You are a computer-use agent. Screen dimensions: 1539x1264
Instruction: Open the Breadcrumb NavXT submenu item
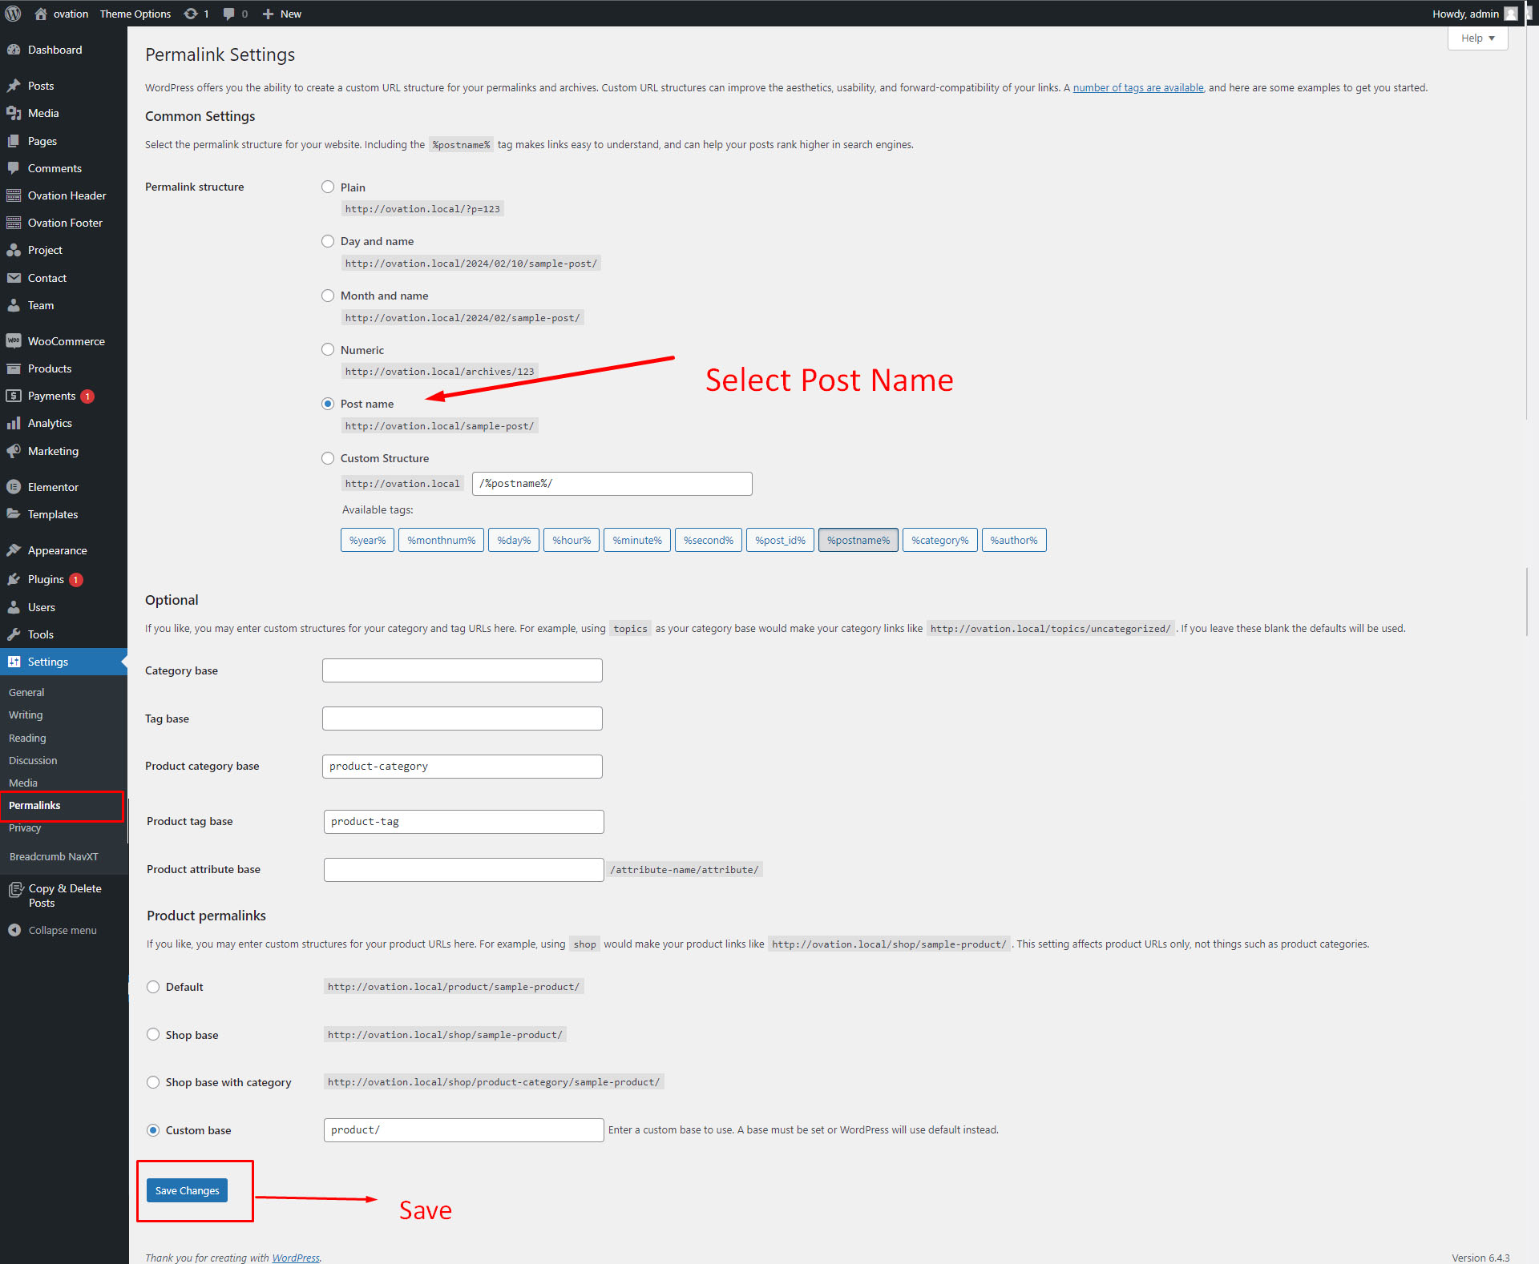pyautogui.click(x=54, y=856)
